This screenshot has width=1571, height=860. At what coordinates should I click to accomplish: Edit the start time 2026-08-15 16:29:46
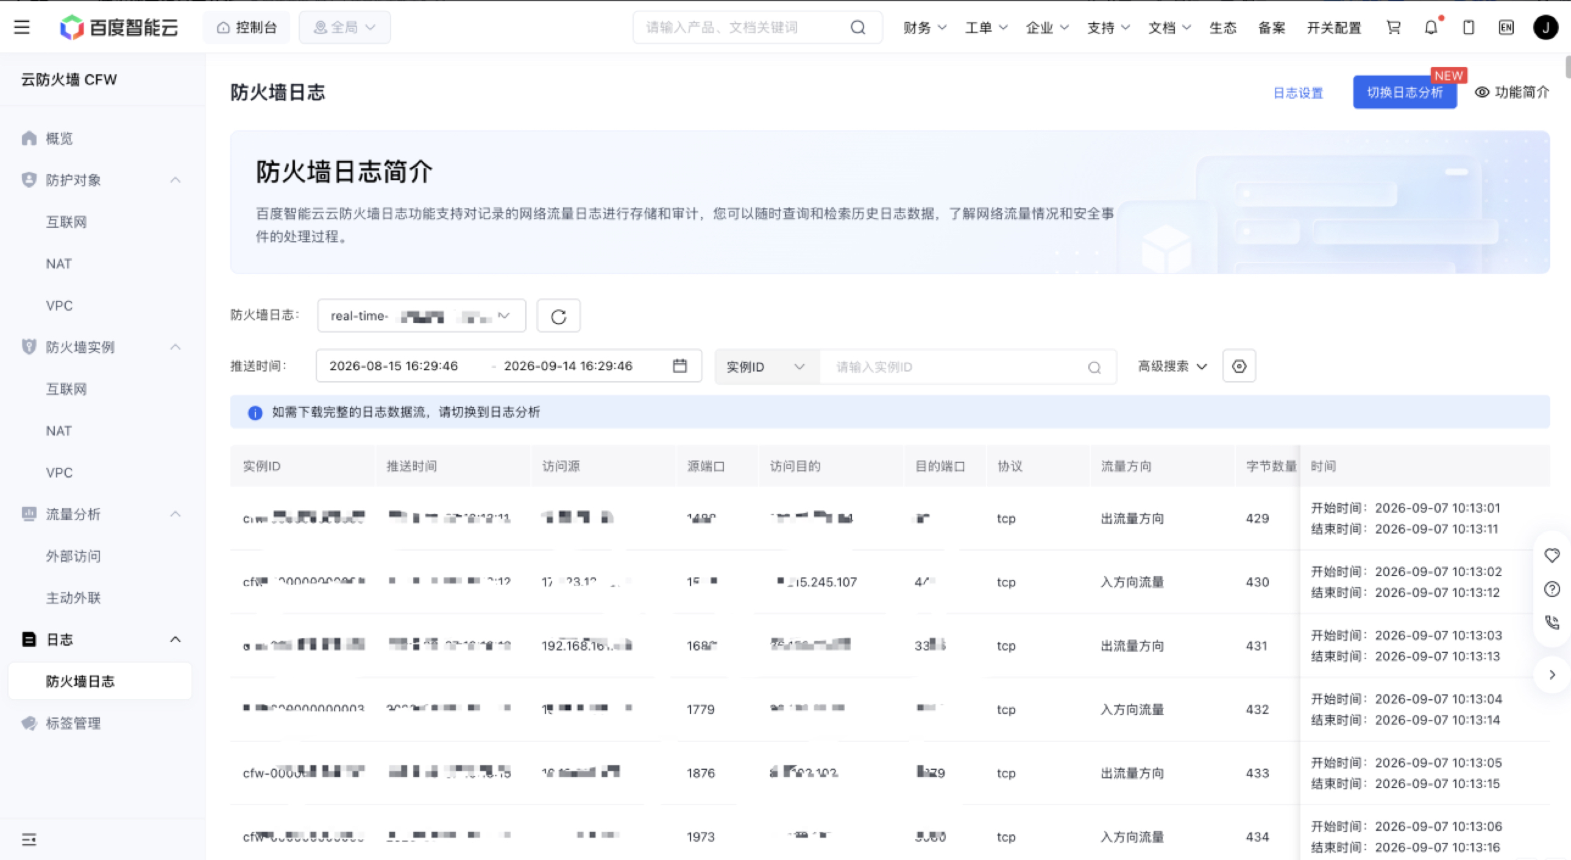coord(394,365)
